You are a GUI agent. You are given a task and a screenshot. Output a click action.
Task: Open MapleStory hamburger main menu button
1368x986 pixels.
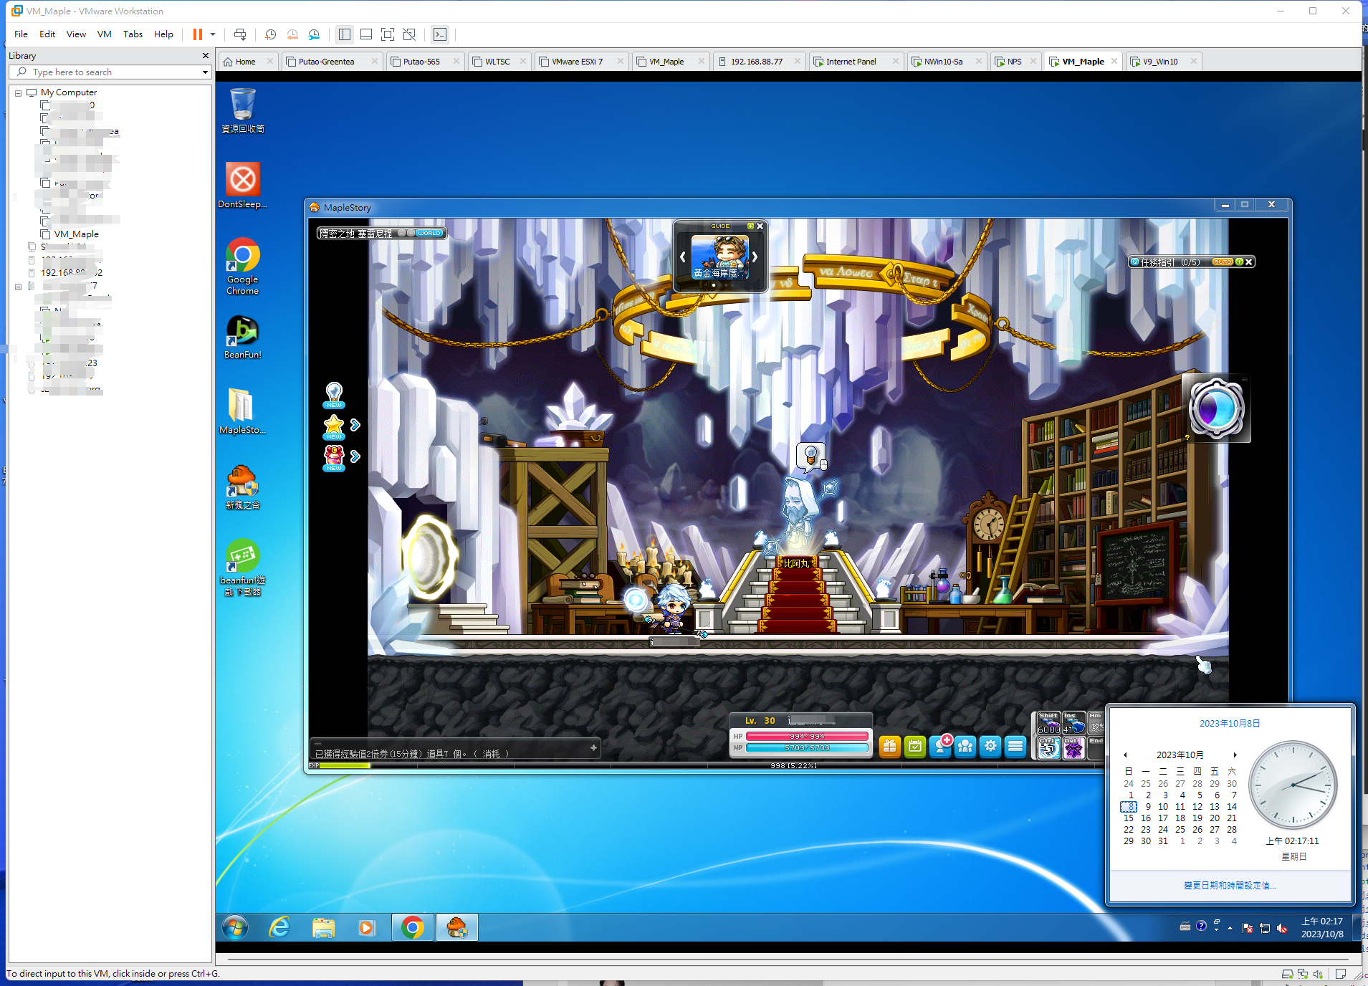(x=1015, y=747)
